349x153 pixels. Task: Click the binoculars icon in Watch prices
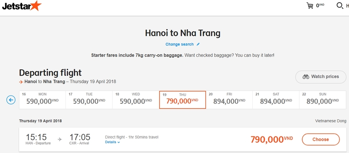306,77
